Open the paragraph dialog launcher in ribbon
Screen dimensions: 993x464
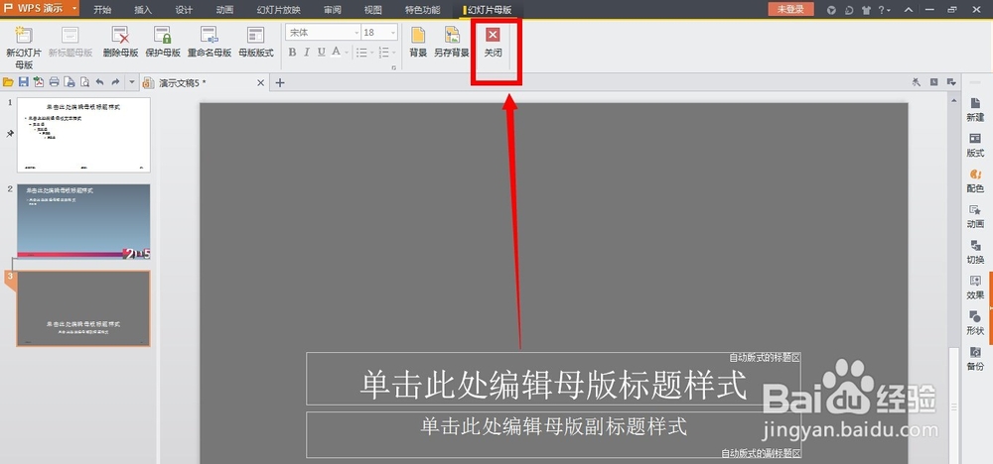[394, 67]
